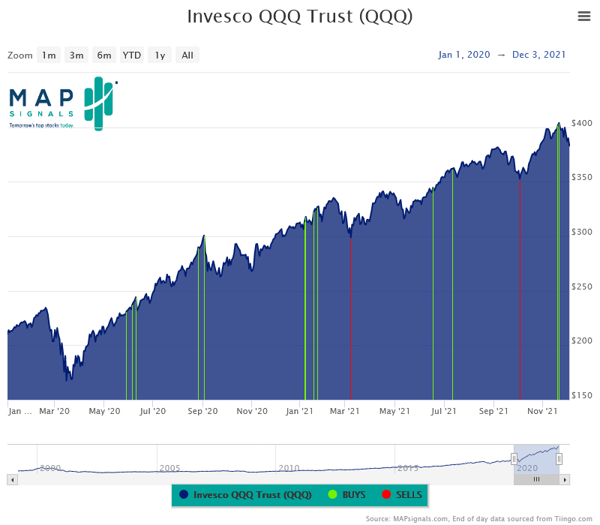This screenshot has width=600, height=525.
Task: Toggle the BUYS legend item
Action: click(347, 495)
